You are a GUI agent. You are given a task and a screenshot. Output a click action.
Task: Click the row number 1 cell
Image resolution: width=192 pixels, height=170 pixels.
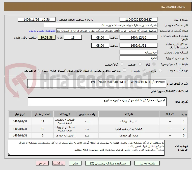click(x=184, y=121)
